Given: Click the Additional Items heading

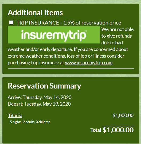Looking at the screenshot, I should coord(35,13).
